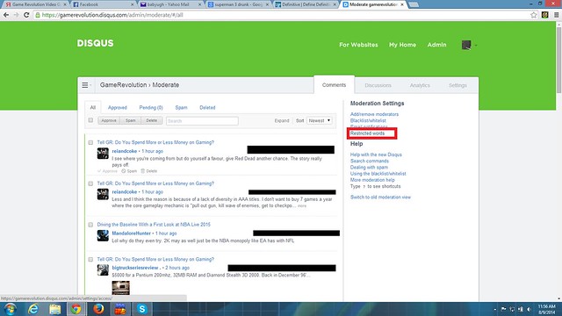
Task: Select the Deleted filter tab
Action: [x=207, y=107]
